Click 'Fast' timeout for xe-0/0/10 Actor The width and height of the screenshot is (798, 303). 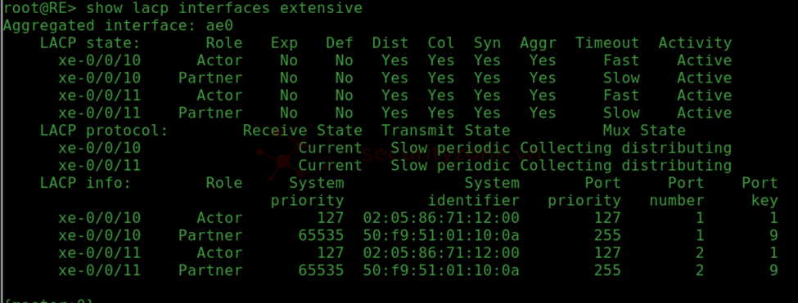click(621, 60)
